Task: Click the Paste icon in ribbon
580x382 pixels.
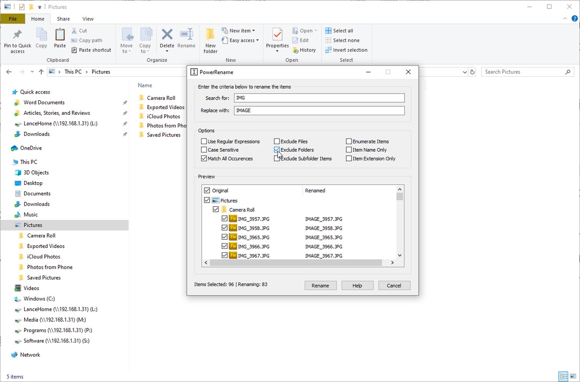Action: (x=60, y=35)
